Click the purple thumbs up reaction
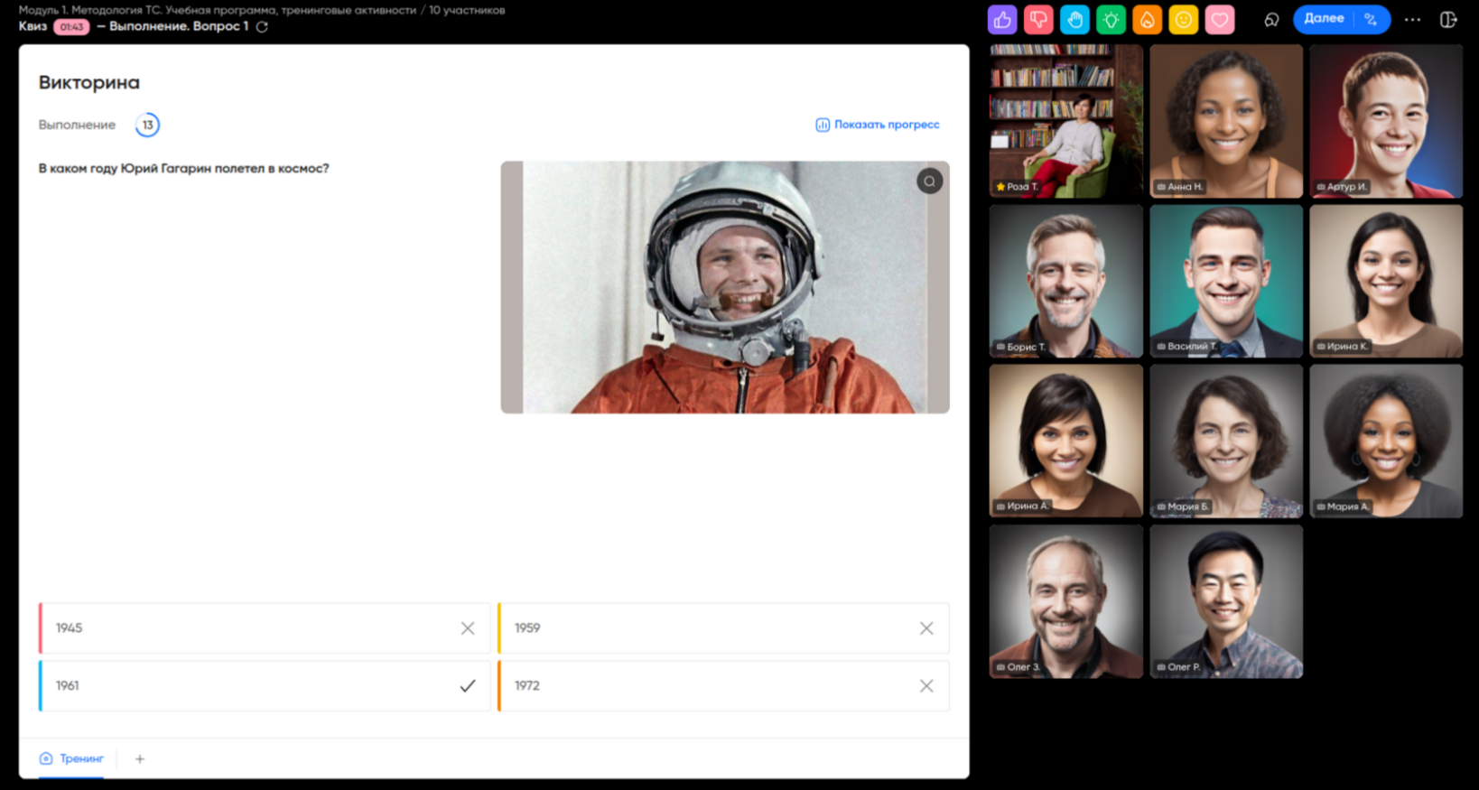The height and width of the screenshot is (790, 1479). 1002,19
